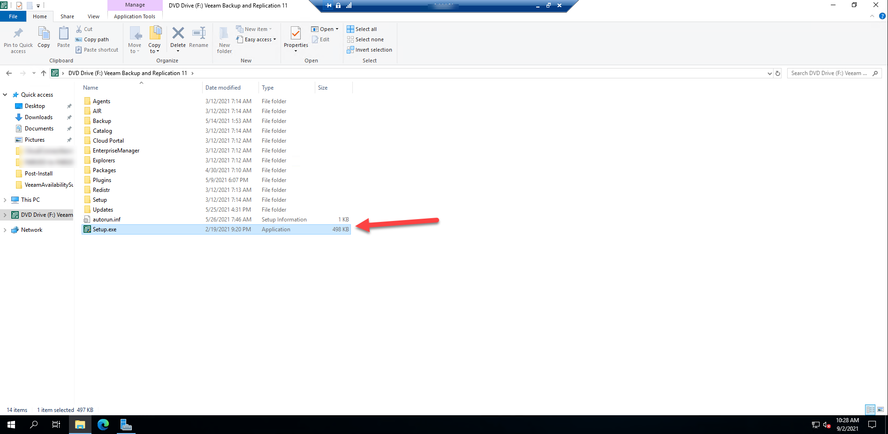Click Select none in ribbon
Image resolution: width=888 pixels, height=434 pixels.
tap(365, 39)
